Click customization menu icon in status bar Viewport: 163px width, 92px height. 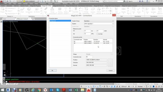(162, 86)
